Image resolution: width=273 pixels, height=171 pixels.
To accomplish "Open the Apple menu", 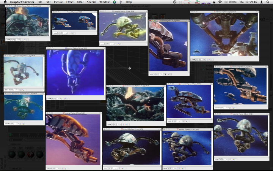I will click(5, 2).
